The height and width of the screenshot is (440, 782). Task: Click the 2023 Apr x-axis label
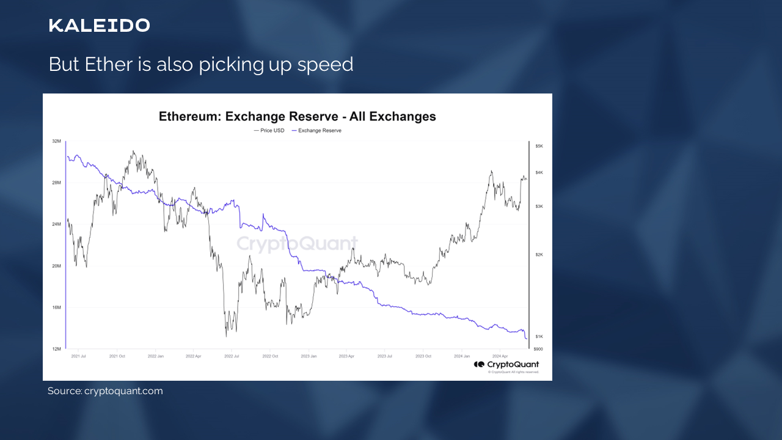(x=346, y=355)
